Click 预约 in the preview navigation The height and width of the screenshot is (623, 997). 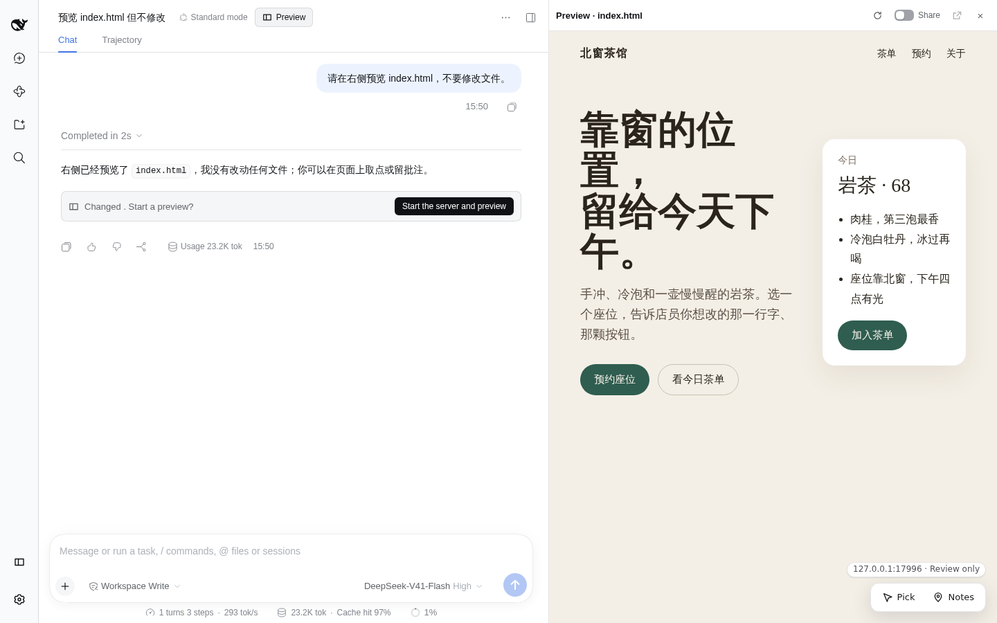(x=921, y=53)
